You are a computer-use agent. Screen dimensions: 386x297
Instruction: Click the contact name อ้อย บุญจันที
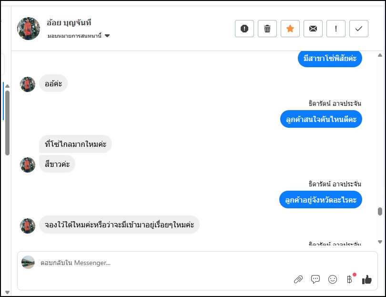pos(69,22)
